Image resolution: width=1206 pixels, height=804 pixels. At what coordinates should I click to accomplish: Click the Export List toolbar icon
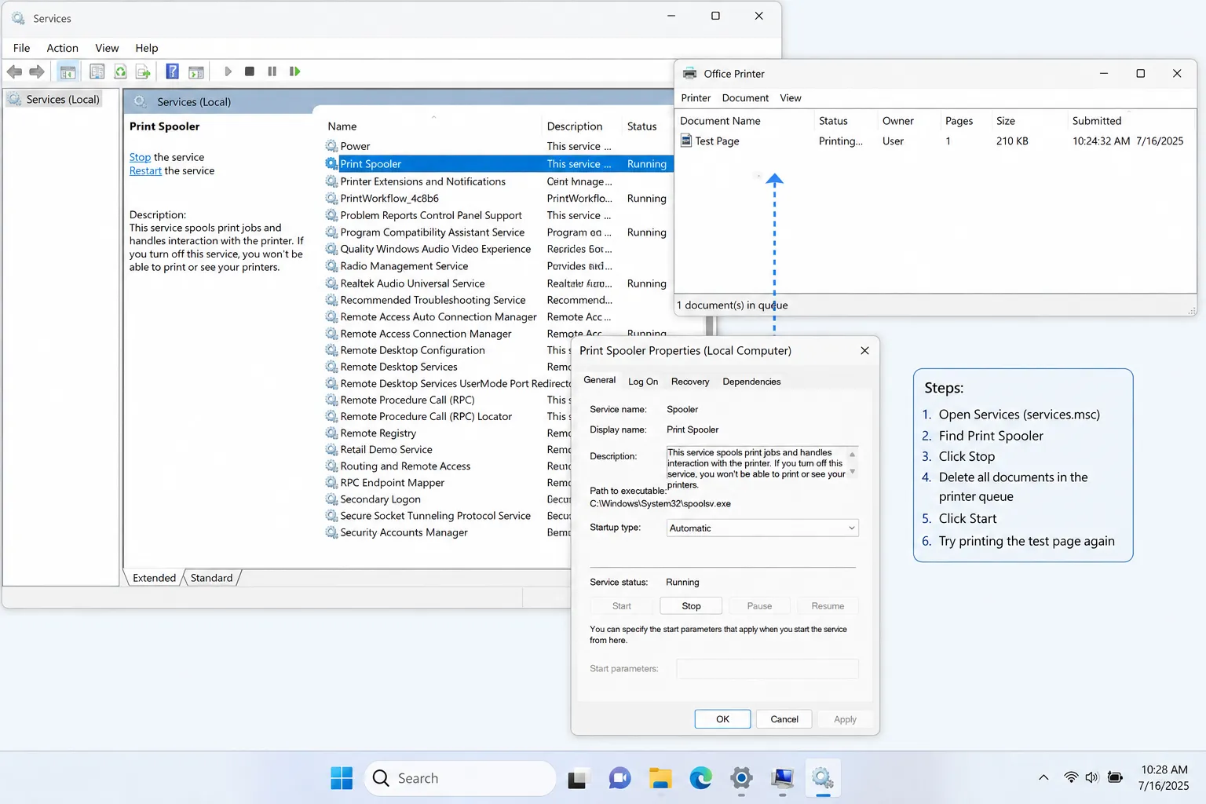143,71
